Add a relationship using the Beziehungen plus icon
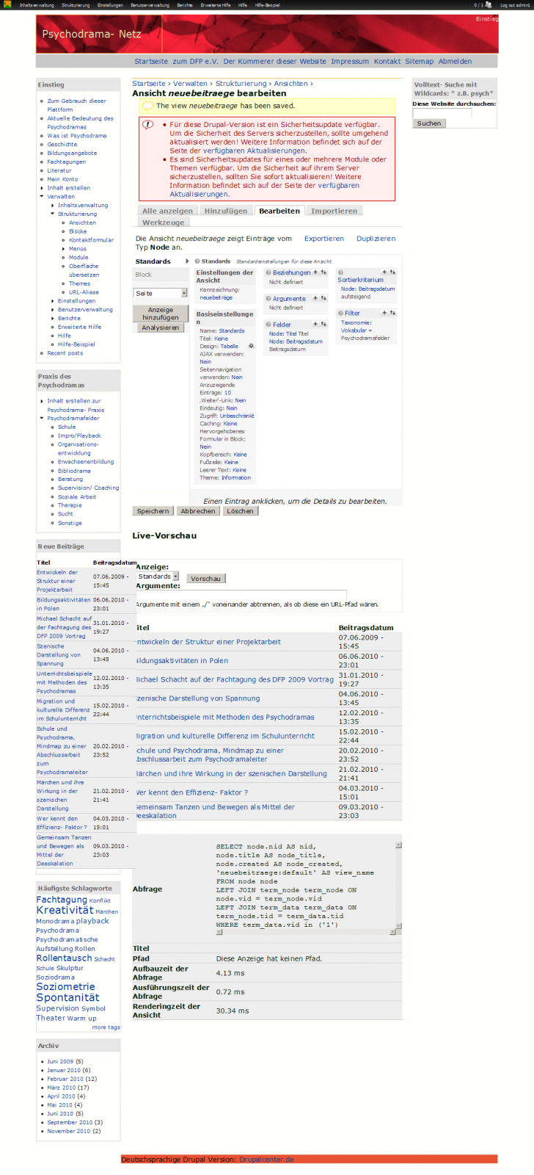Image resolution: width=534 pixels, height=1175 pixels. click(x=315, y=272)
